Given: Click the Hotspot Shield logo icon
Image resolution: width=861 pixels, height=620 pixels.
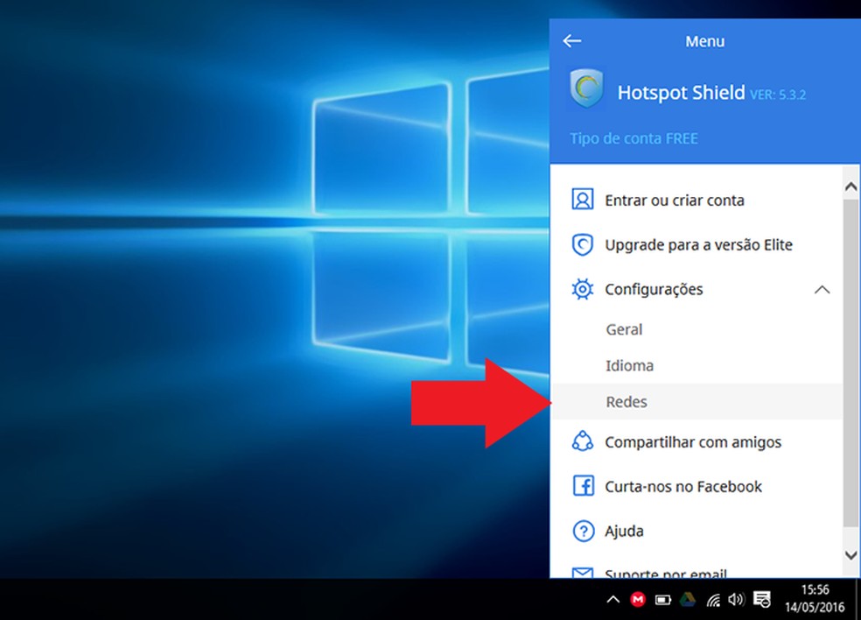Looking at the screenshot, I should (586, 90).
